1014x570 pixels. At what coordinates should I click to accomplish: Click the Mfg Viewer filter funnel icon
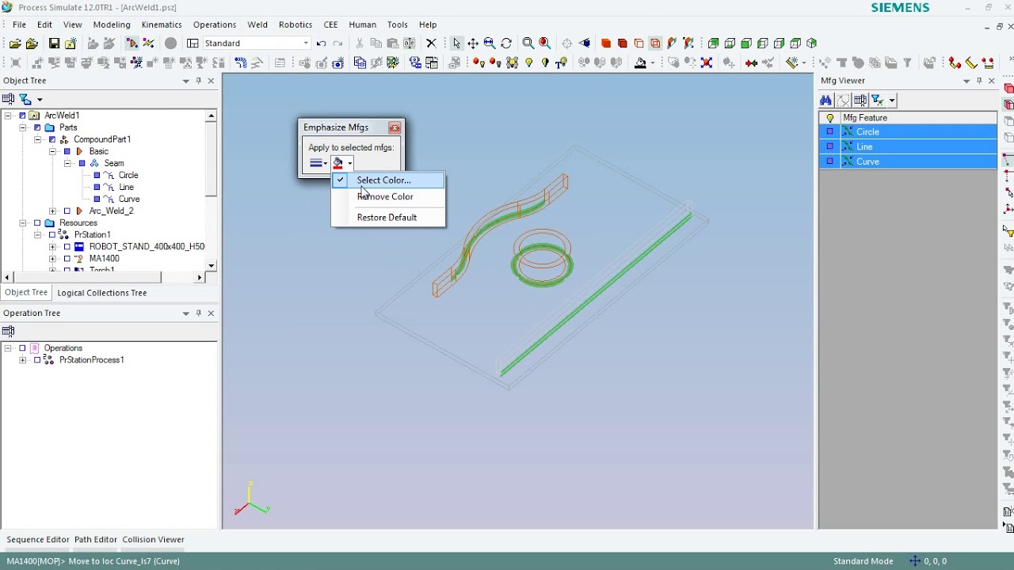[x=877, y=101]
